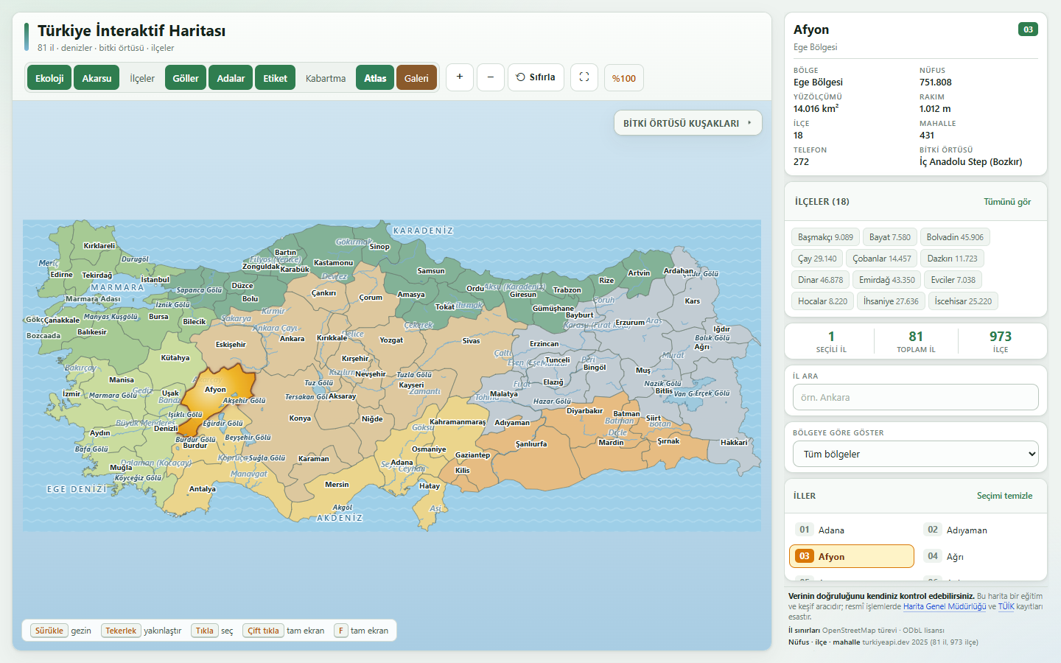Click the Başmakçı district chip

tap(825, 237)
